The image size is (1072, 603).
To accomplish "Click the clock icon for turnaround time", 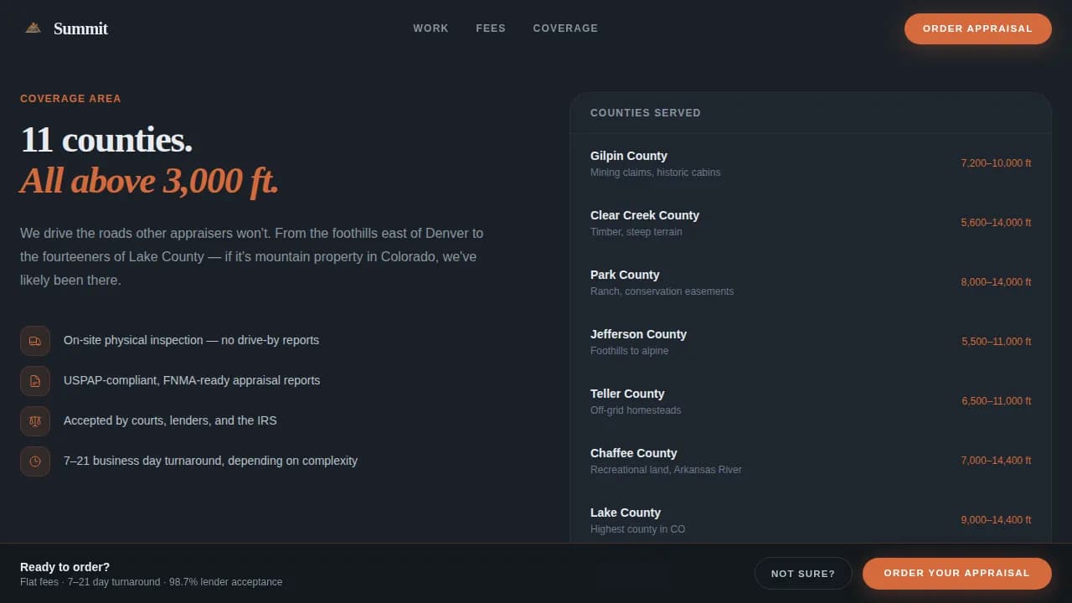I will point(34,461).
